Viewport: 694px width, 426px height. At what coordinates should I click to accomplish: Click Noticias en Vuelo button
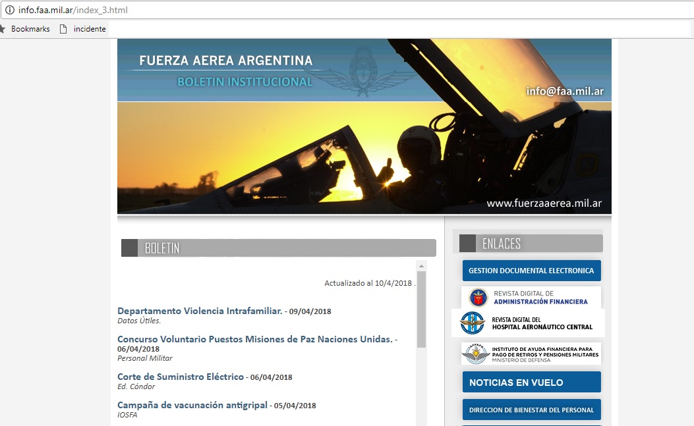click(x=532, y=382)
